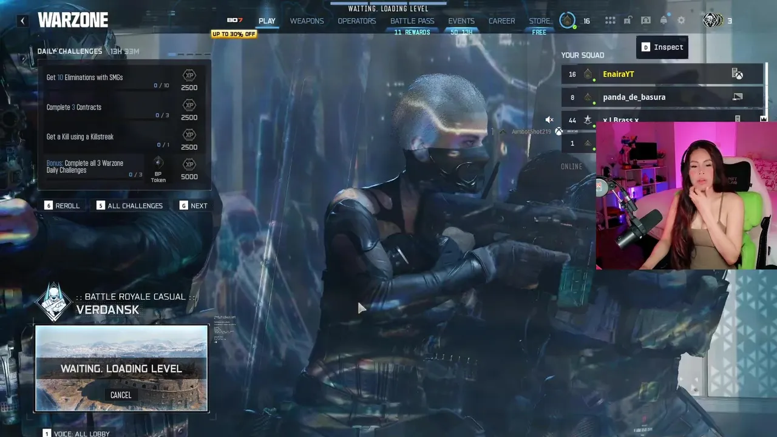This screenshot has width=777, height=437.
Task: Click the Get 10 Eliminations with SMGs challenge
Action: click(x=124, y=80)
